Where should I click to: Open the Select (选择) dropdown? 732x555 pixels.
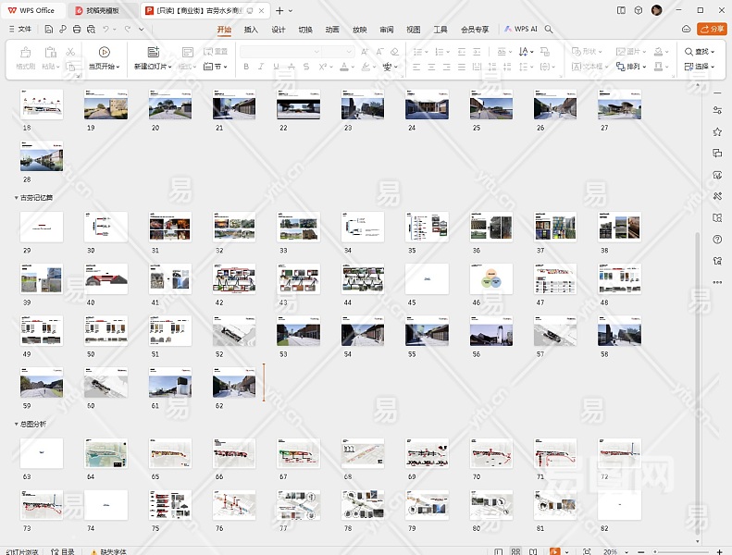click(701, 67)
